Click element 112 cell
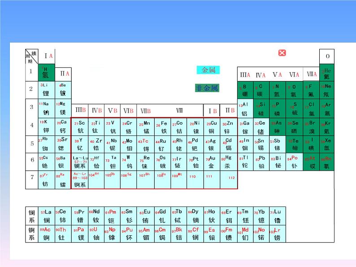356x267 pixels. click(228, 180)
